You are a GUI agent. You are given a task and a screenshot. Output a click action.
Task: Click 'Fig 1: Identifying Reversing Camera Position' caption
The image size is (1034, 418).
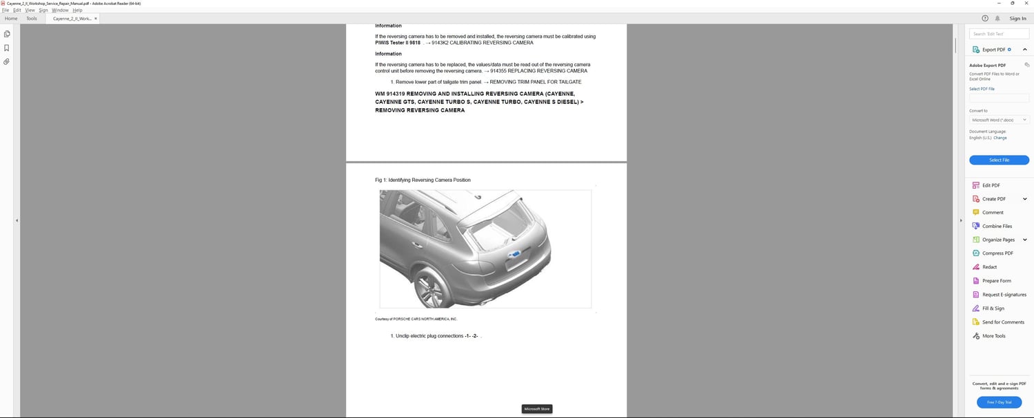(423, 180)
